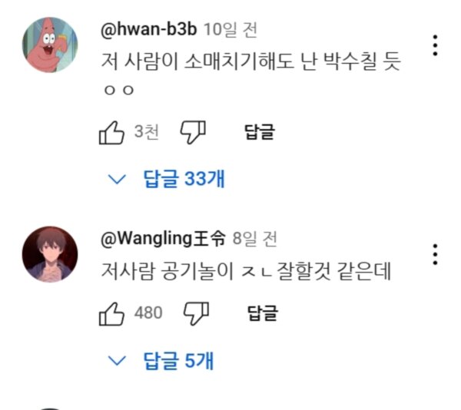Dislike the comment by @Wangling王令
Image resolution: width=461 pixels, height=410 pixels.
tap(196, 314)
